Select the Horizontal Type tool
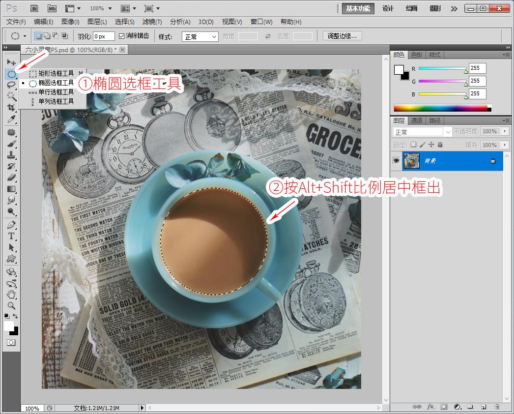514x414 pixels. pyautogui.click(x=11, y=236)
